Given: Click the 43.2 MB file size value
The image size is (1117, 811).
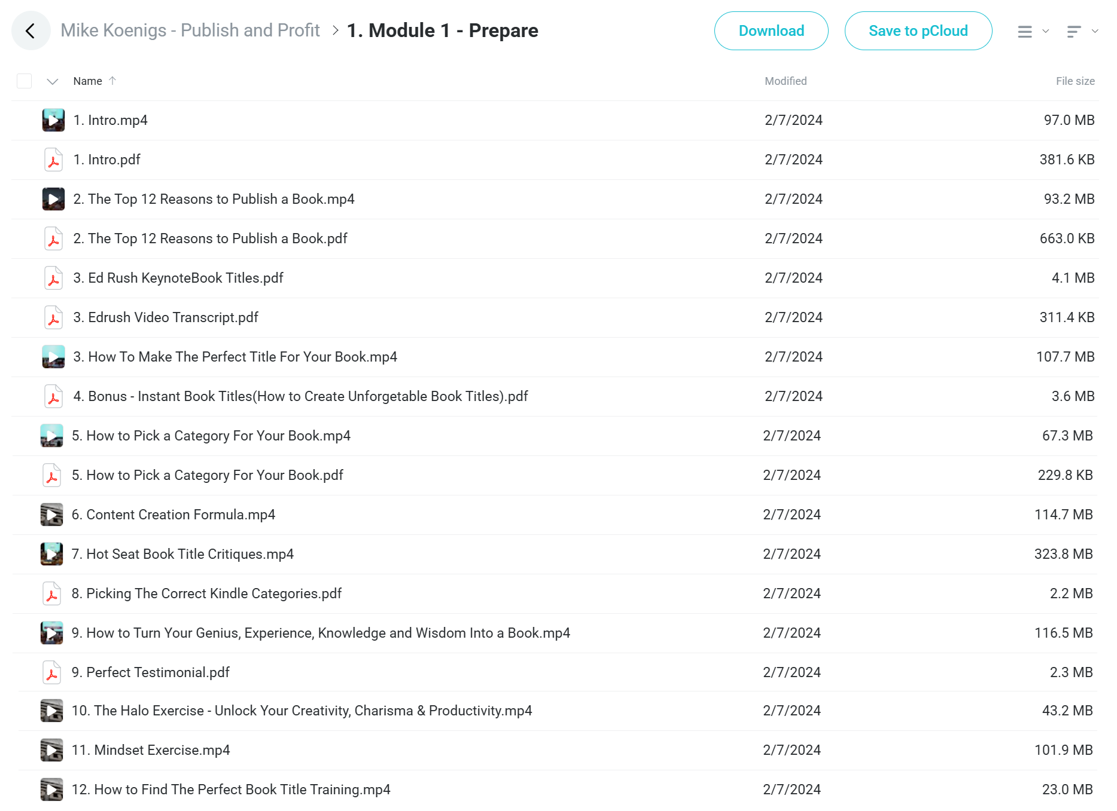Looking at the screenshot, I should (x=1067, y=711).
